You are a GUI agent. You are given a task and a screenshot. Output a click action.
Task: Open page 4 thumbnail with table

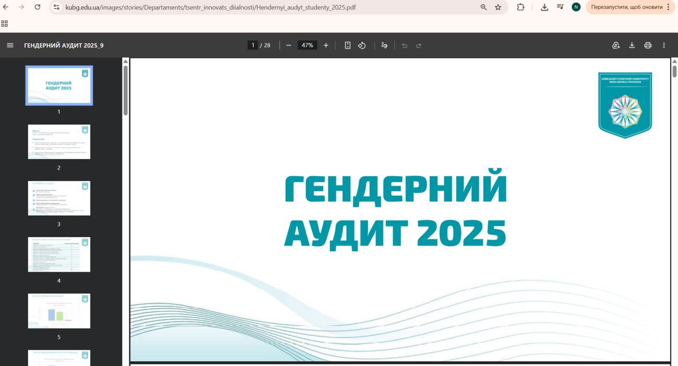click(x=59, y=254)
